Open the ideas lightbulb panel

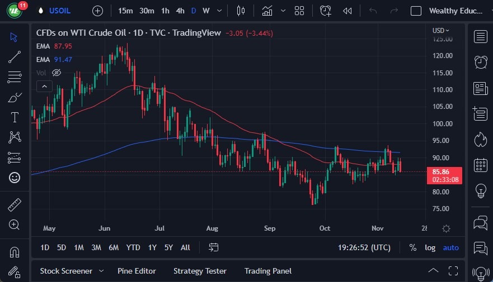click(x=480, y=191)
